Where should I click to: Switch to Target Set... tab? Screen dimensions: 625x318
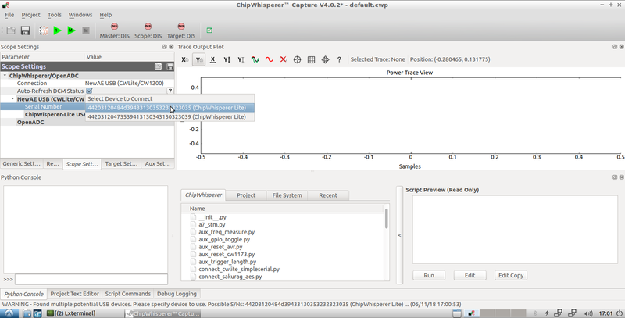tap(121, 164)
